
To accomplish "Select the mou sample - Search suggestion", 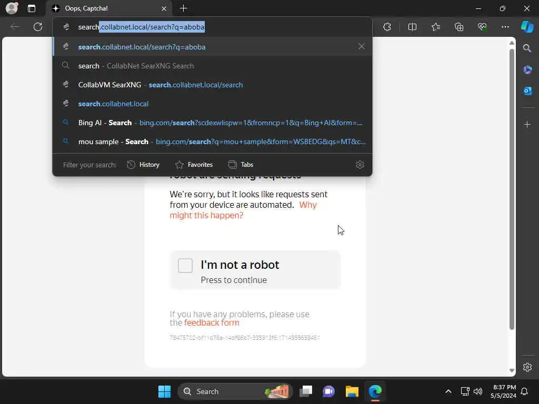I will click(x=213, y=142).
